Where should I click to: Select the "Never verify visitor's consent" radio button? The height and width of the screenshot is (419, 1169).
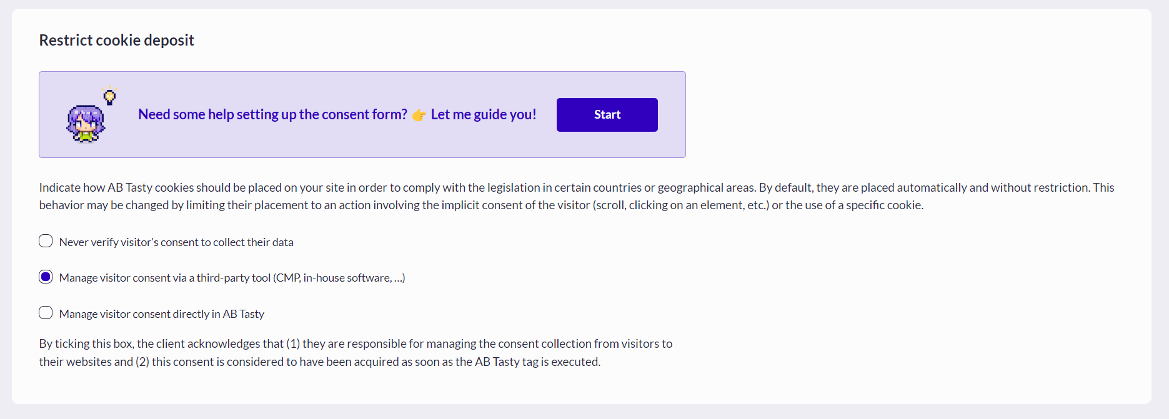click(46, 241)
